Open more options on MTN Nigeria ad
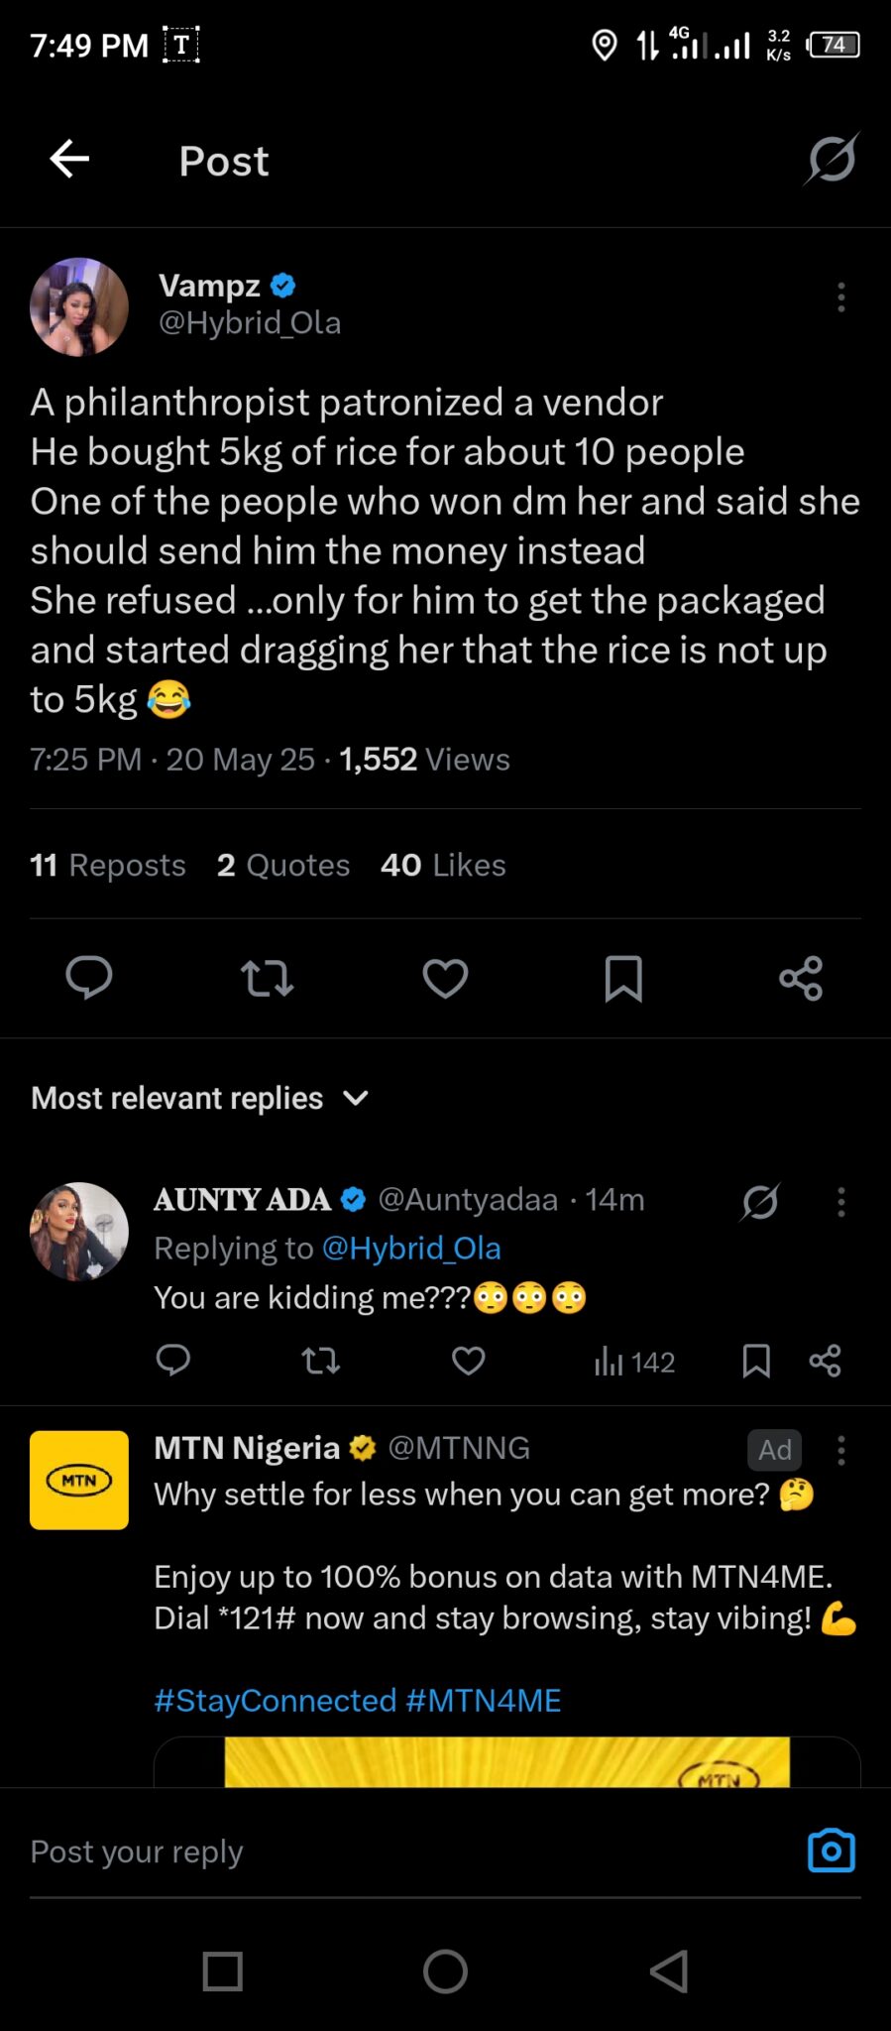 [841, 1450]
